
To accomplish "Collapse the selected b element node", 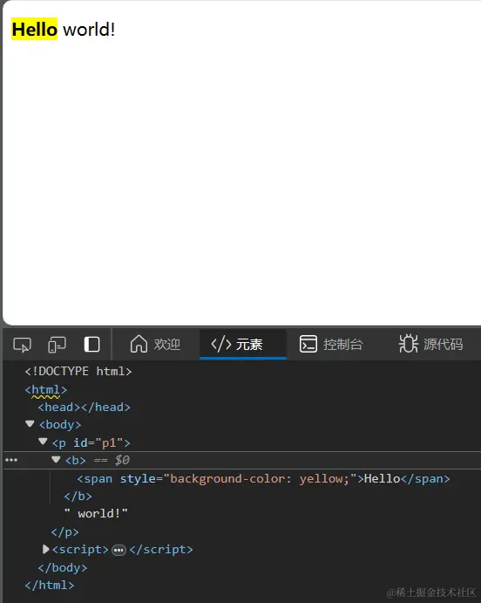I will (56, 460).
